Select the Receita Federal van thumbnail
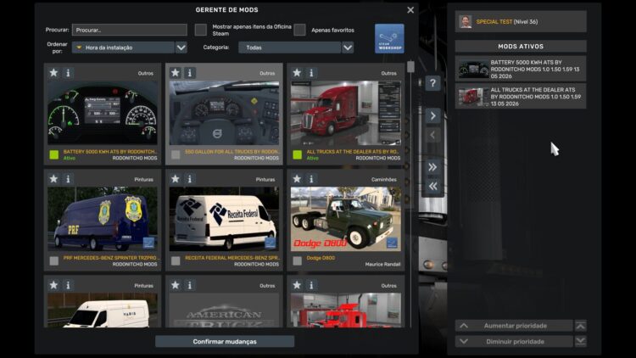 coord(224,219)
